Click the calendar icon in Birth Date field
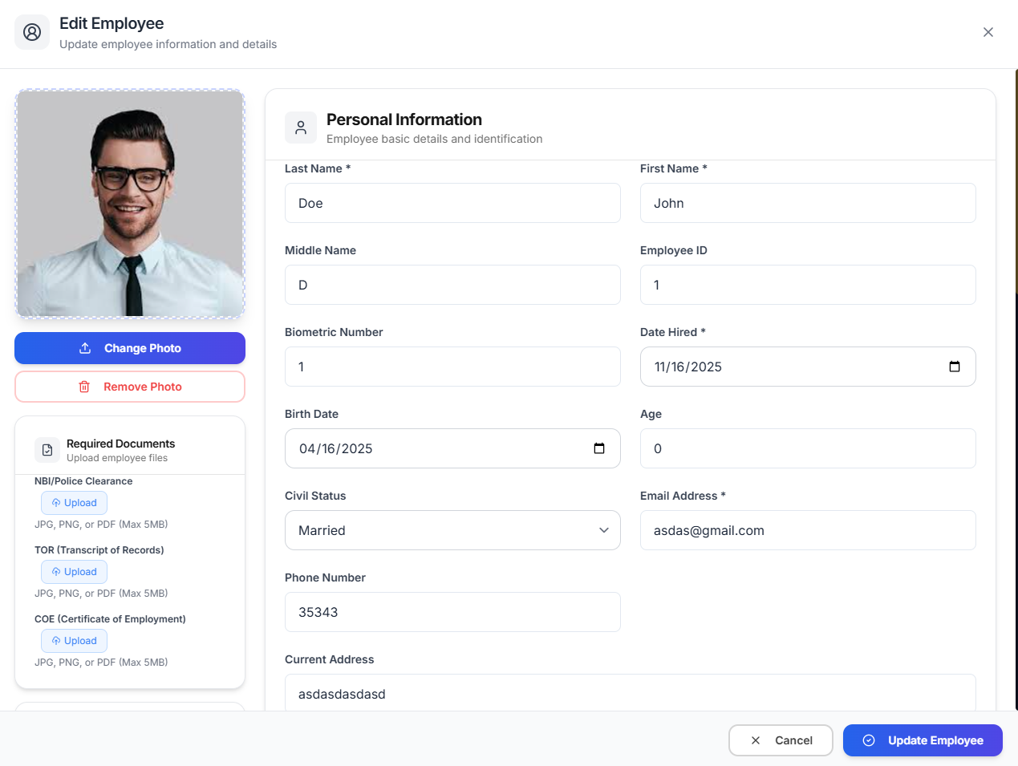This screenshot has width=1018, height=766. click(x=599, y=448)
